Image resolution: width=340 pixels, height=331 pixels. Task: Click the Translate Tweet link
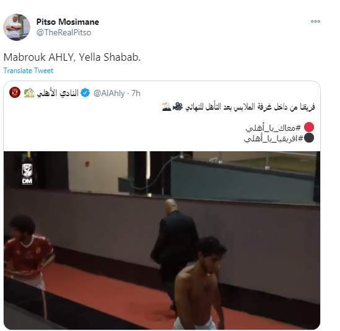[x=28, y=71]
